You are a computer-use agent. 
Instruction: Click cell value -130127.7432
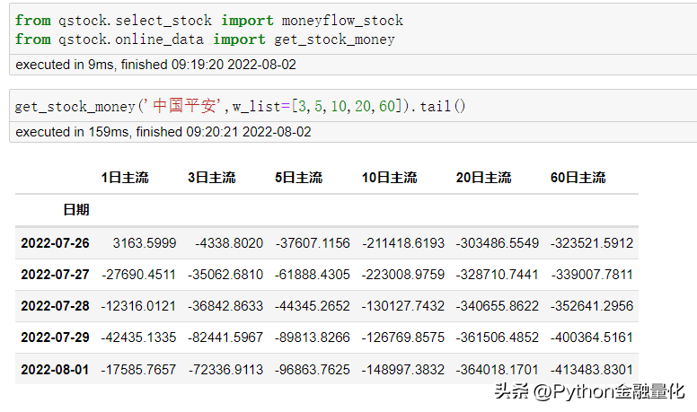(x=403, y=306)
